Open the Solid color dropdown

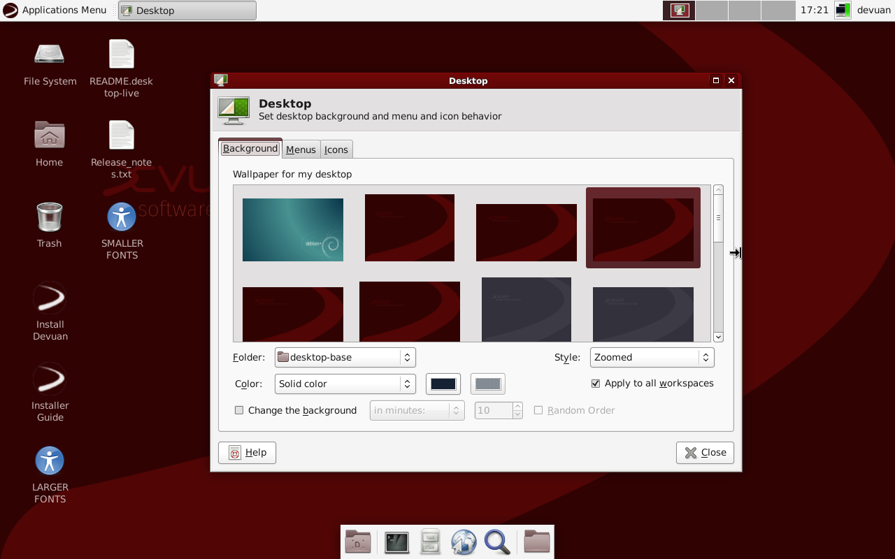point(345,384)
